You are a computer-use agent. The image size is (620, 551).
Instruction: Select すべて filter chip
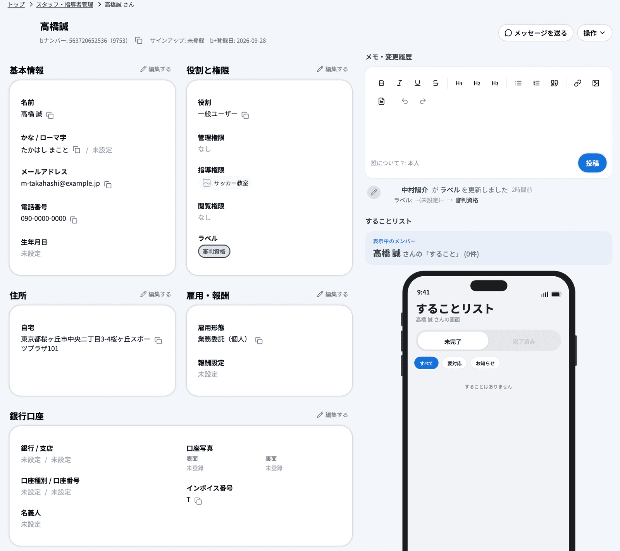tap(426, 363)
